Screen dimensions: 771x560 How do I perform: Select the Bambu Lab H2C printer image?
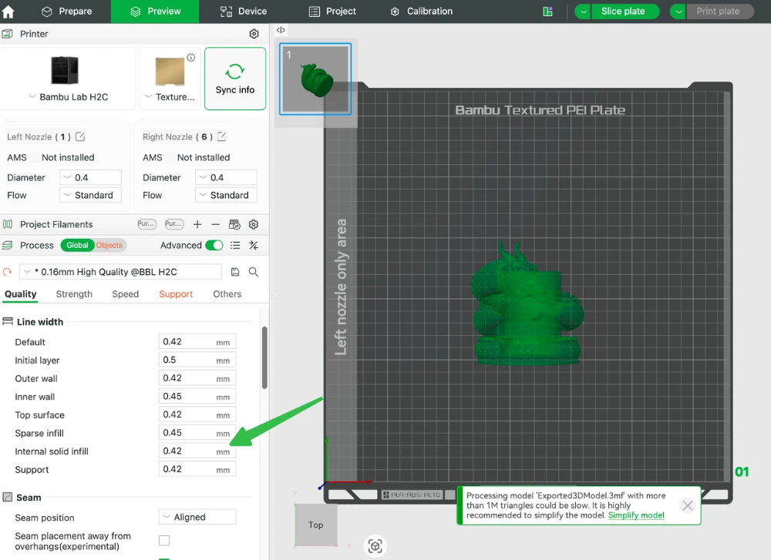pos(65,70)
